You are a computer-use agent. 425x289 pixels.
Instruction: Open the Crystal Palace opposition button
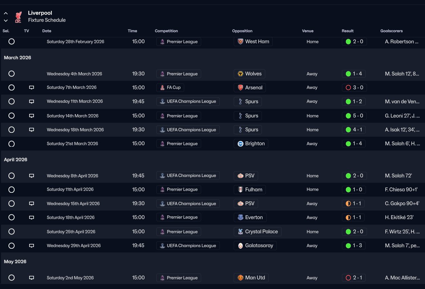coord(257,232)
